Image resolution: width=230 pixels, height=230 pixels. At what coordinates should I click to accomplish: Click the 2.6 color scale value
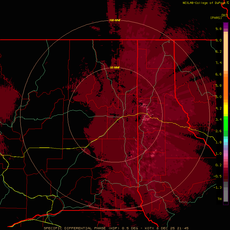click(x=218, y=131)
